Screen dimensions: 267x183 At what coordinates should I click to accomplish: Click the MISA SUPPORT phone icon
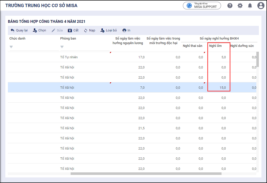point(189,6)
